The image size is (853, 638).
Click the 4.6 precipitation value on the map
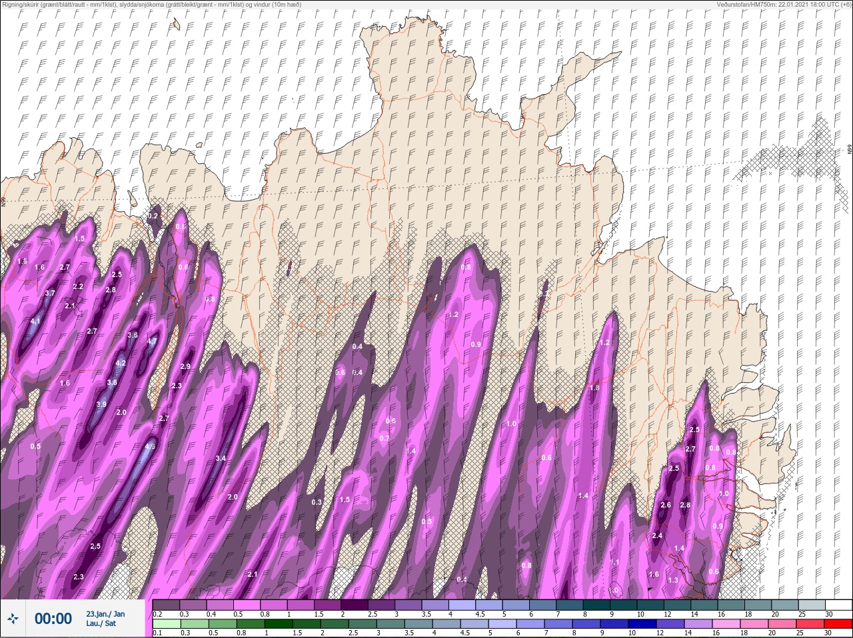150,446
